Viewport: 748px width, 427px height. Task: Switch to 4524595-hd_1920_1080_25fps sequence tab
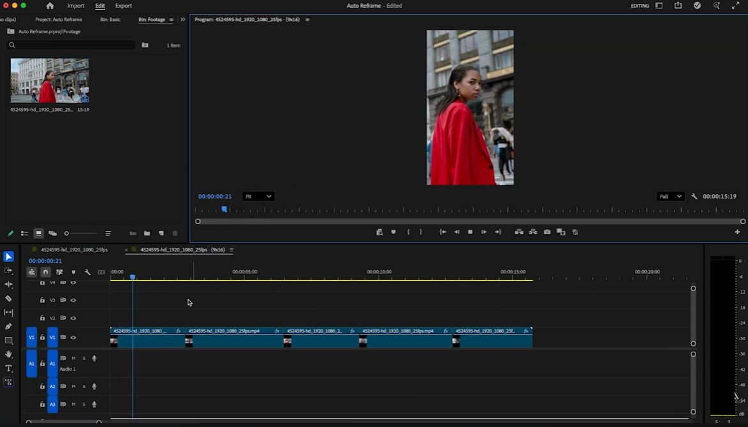(75, 250)
